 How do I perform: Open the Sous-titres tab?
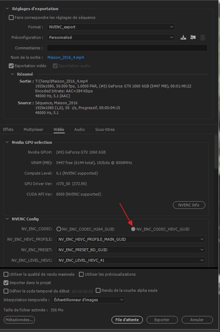[x=105, y=129]
